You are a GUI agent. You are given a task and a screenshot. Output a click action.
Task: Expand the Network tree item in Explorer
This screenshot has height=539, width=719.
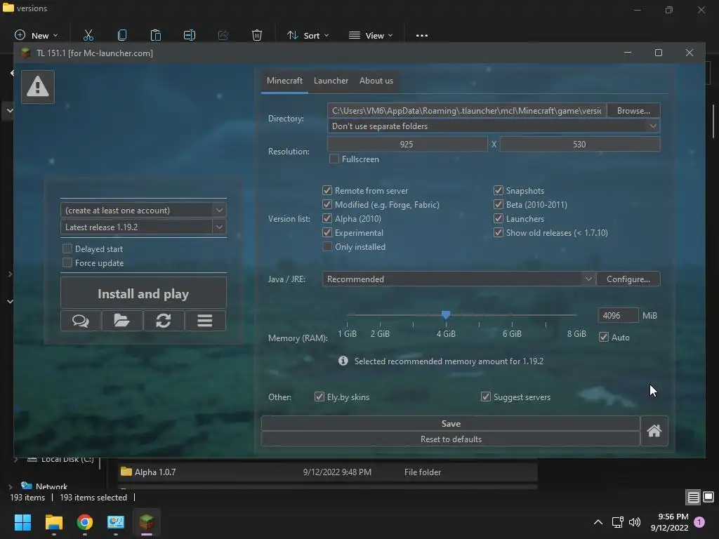click(11, 487)
